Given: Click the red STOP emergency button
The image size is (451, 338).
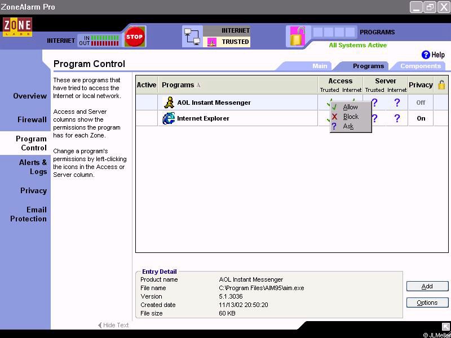Looking at the screenshot, I should click(x=134, y=37).
